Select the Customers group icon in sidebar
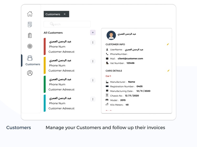This screenshot has width=197, height=147. click(x=30, y=58)
